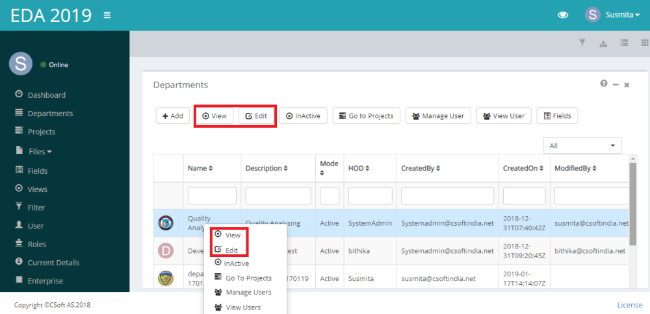Click the filter funnel icon in the top bar
The width and height of the screenshot is (650, 314).
click(x=582, y=42)
